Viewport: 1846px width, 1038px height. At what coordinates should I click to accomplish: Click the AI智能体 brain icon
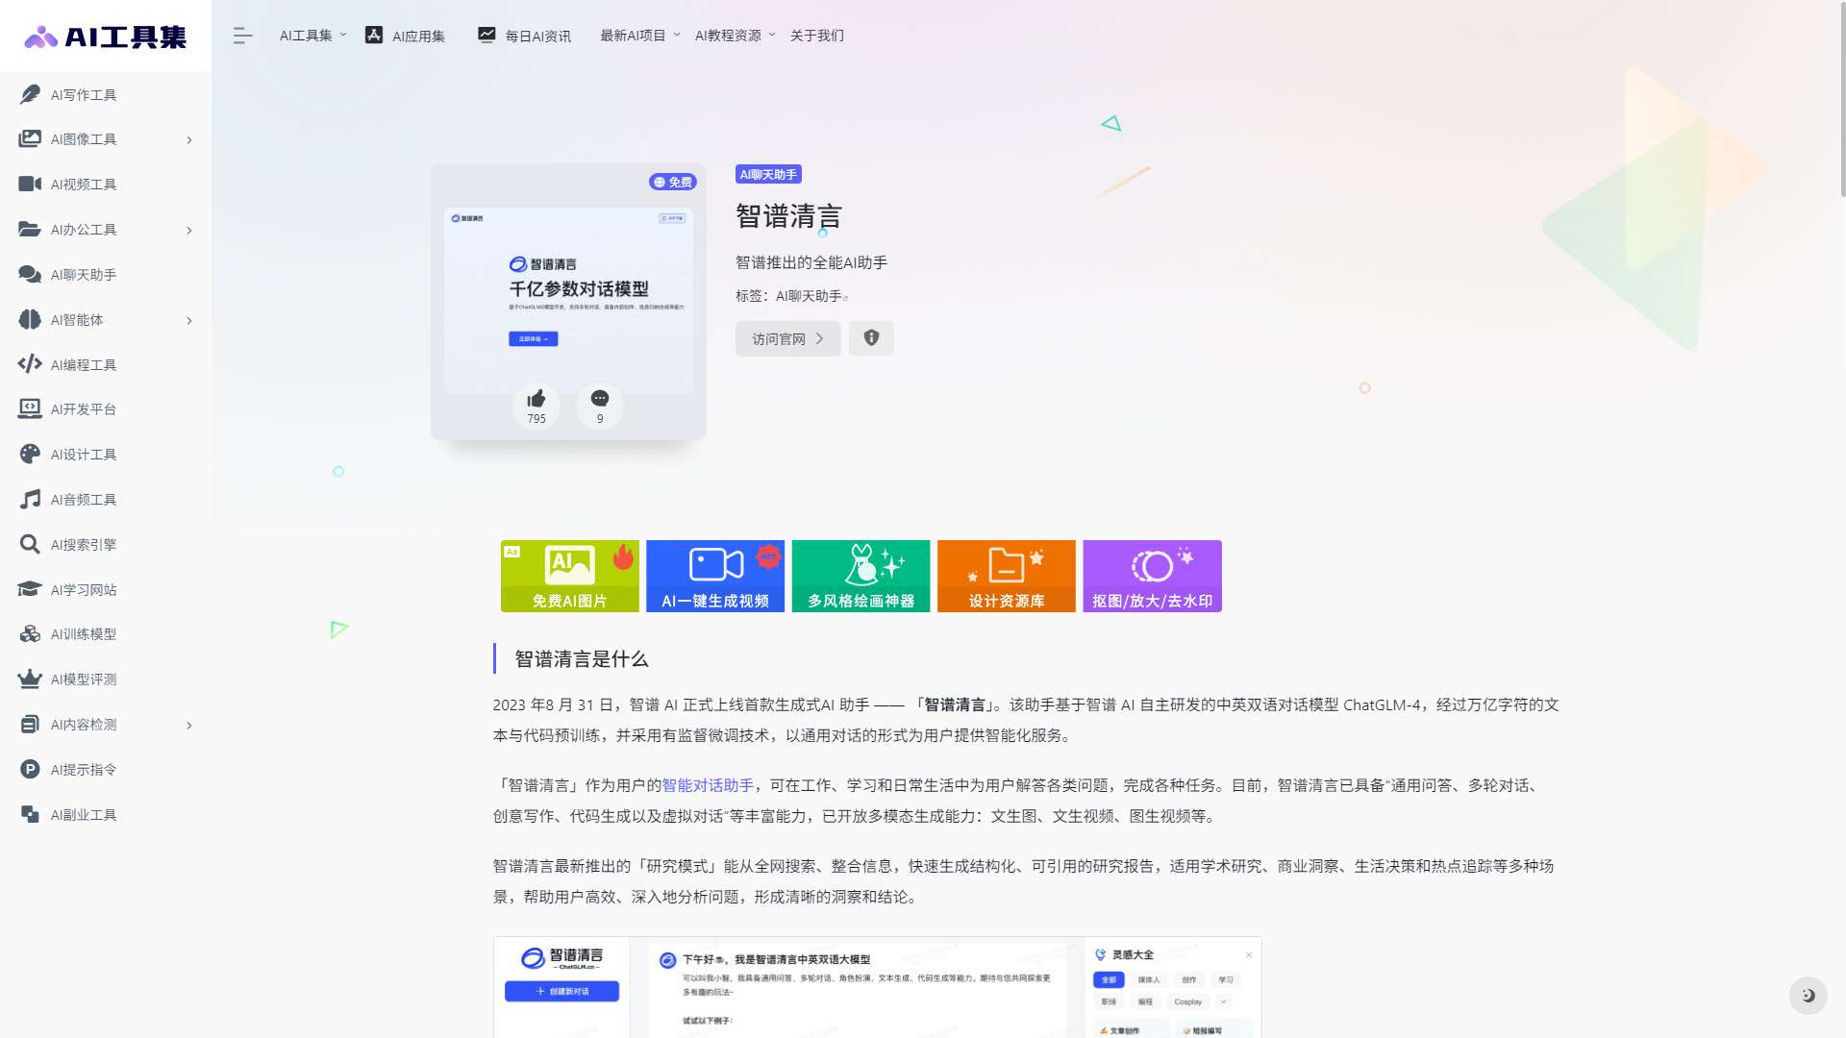(30, 319)
